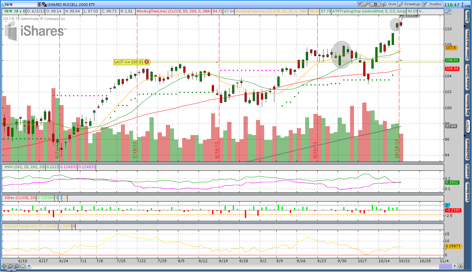Remove the LAST <= 105.81 alert via red X
This screenshot has width=472, height=272.
pyautogui.click(x=147, y=62)
